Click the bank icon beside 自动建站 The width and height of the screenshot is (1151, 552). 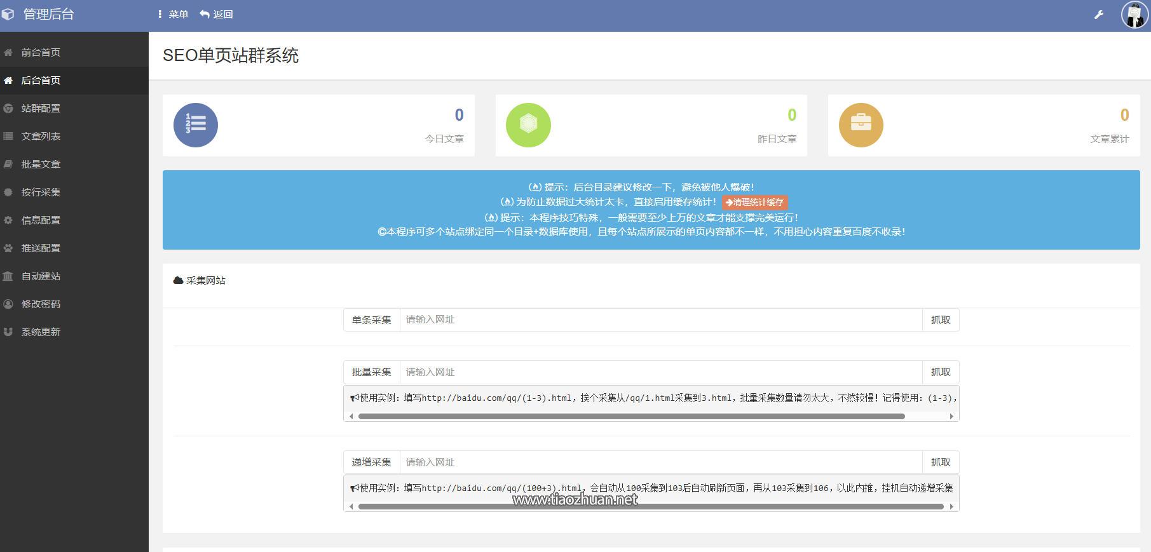point(8,276)
